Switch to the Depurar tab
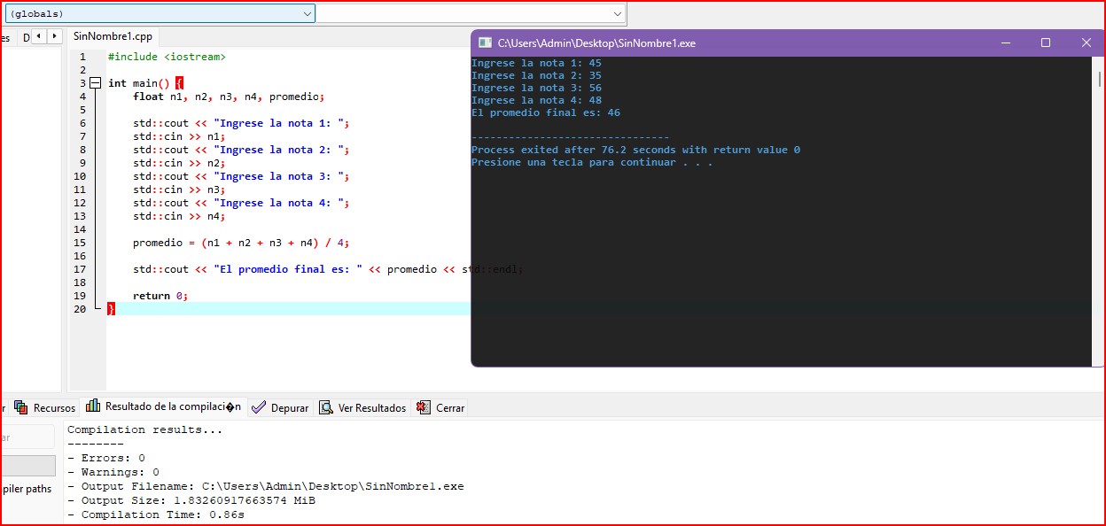 (x=289, y=408)
